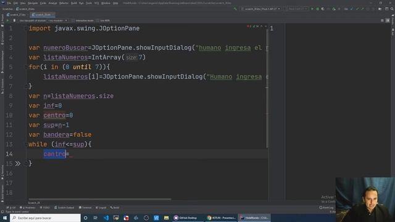Click Scratches breadcrumb in navigation bar
The image size is (395, 222).
click(x=7, y=9)
